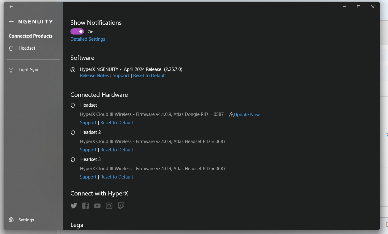Switch to the Light Sync section
Image resolution: width=388 pixels, height=234 pixels.
coord(29,70)
